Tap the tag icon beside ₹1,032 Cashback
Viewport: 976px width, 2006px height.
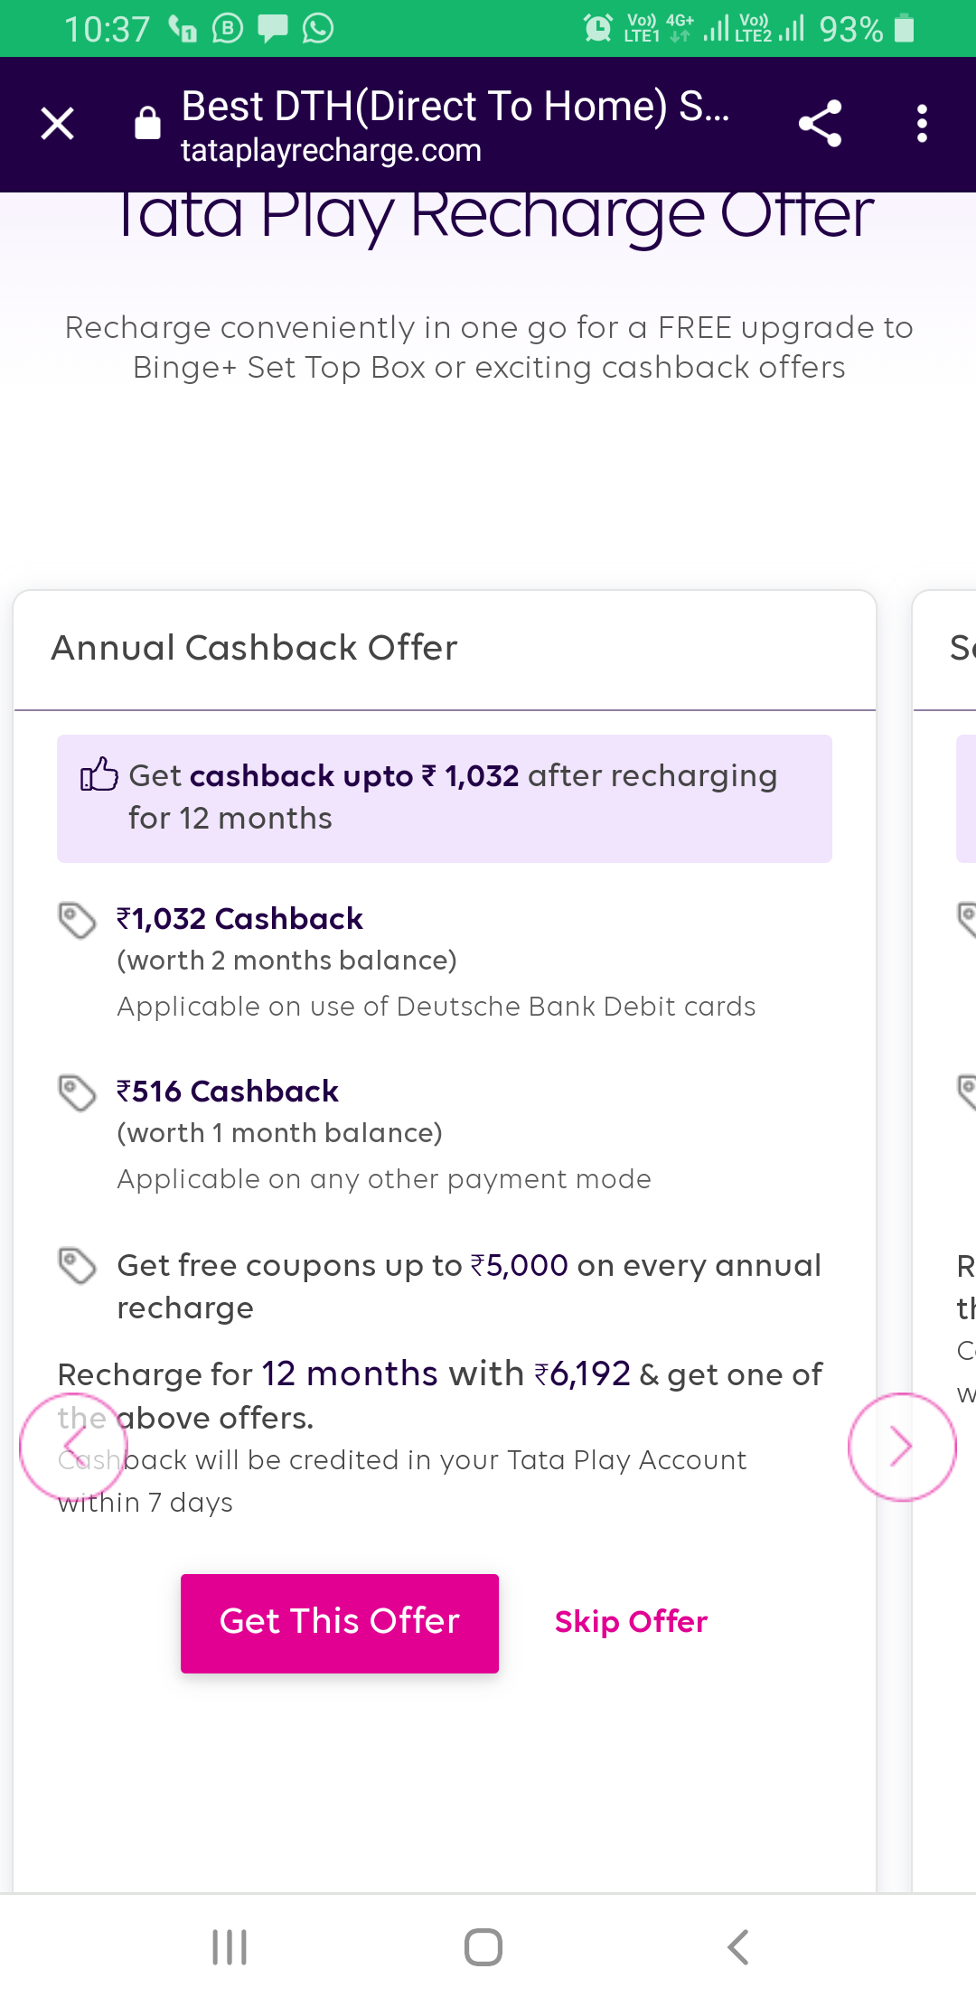(77, 920)
